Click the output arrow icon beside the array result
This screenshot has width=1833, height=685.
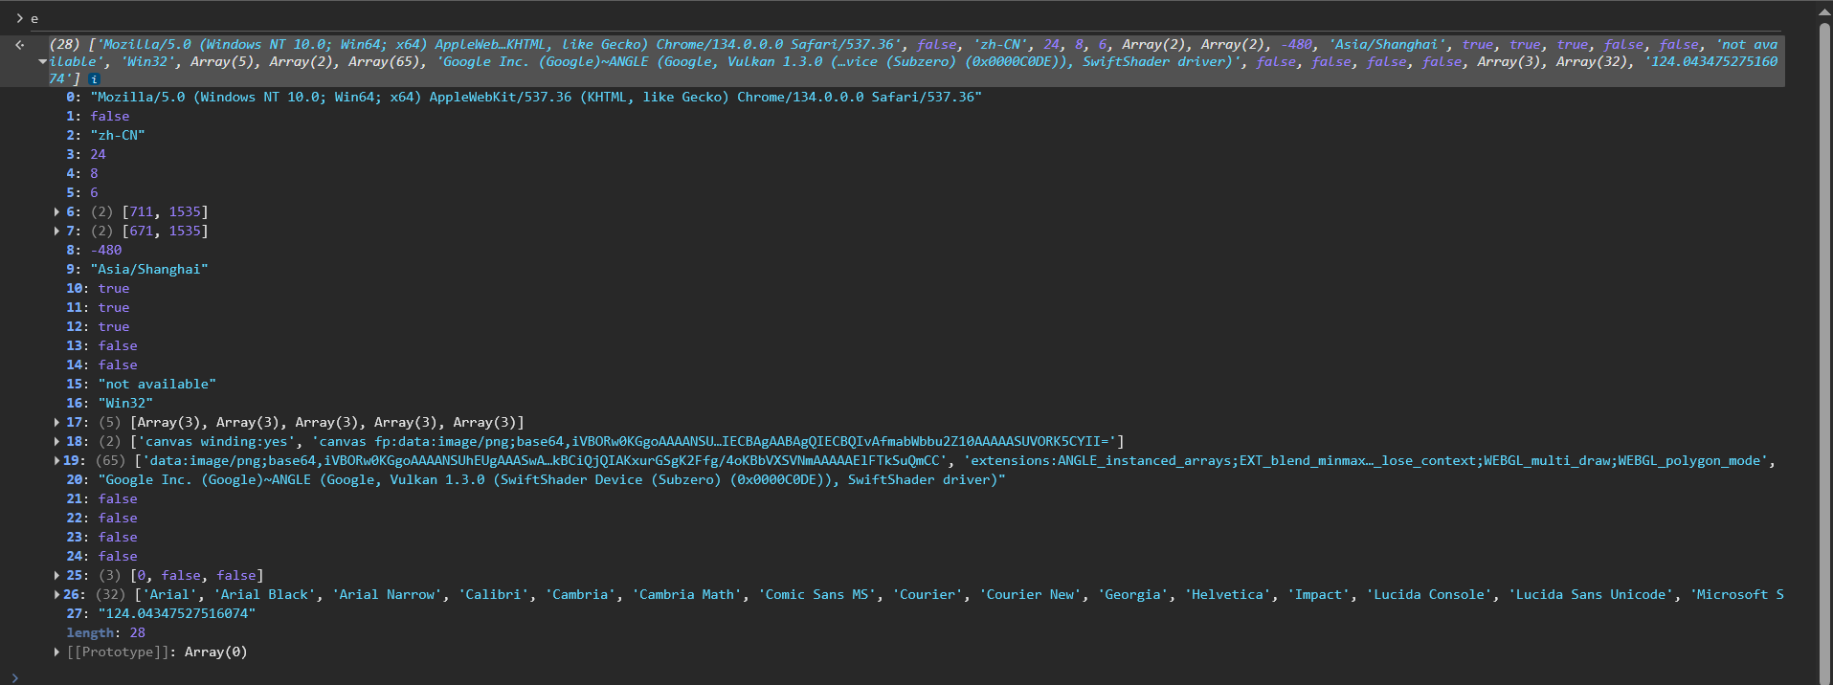pyautogui.click(x=19, y=45)
